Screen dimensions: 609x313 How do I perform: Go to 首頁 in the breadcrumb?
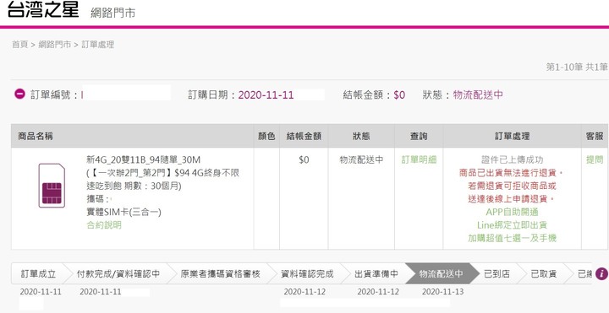pyautogui.click(x=19, y=45)
